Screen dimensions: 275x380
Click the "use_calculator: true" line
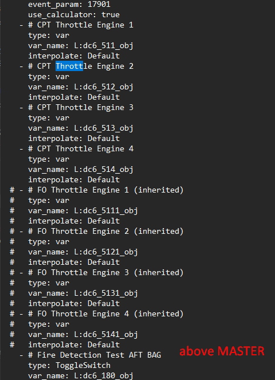click(x=74, y=15)
